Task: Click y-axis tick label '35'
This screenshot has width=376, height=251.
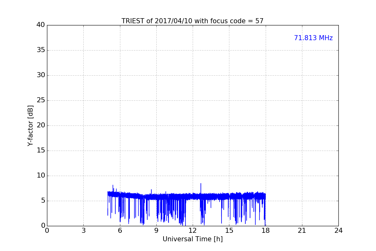Action: pyautogui.click(x=41, y=50)
